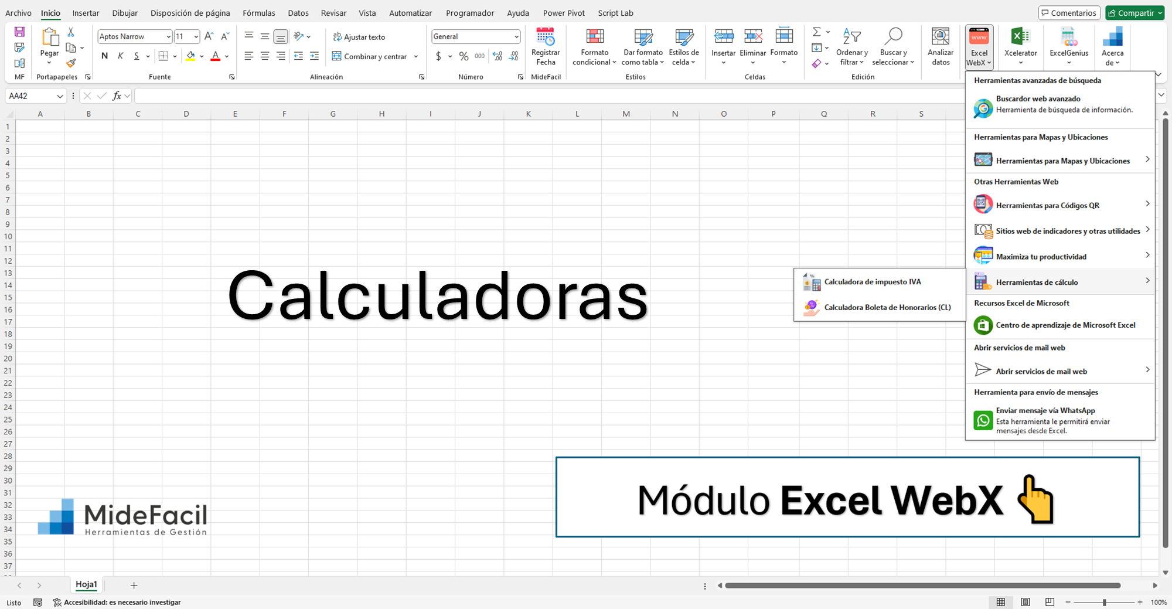Open the Excel WebX add-in menu
The height and width of the screenshot is (609, 1172).
[x=979, y=47]
